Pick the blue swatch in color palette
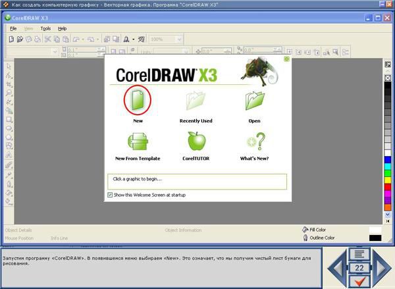 [x=388, y=160]
